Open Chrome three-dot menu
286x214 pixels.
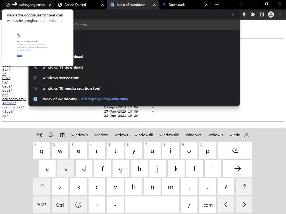(x=280, y=14)
